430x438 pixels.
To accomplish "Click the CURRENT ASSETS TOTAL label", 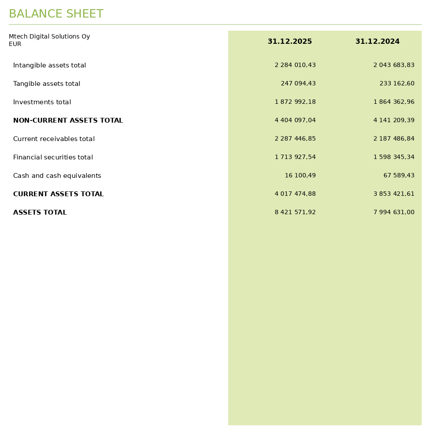I will click(58, 194).
